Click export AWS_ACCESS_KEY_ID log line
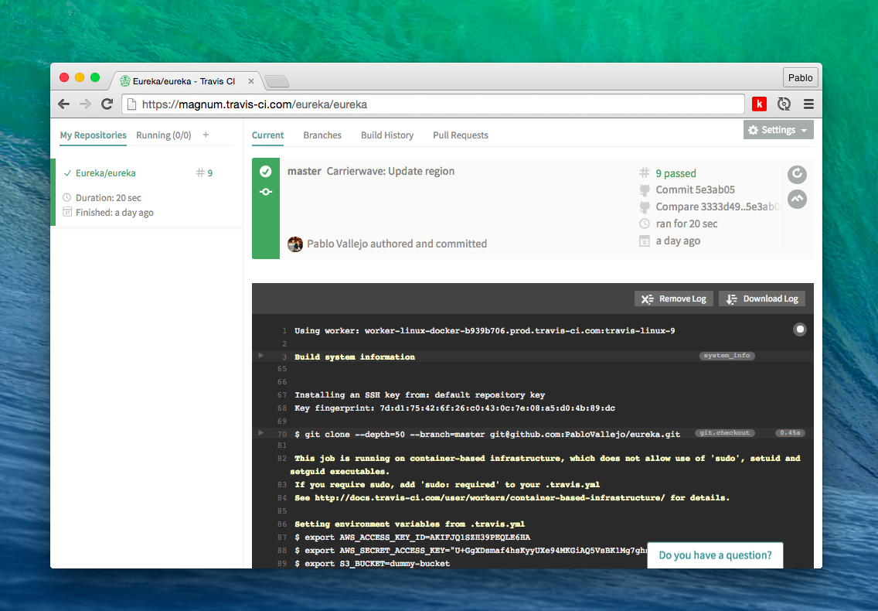The height and width of the screenshot is (611, 878). click(x=412, y=537)
